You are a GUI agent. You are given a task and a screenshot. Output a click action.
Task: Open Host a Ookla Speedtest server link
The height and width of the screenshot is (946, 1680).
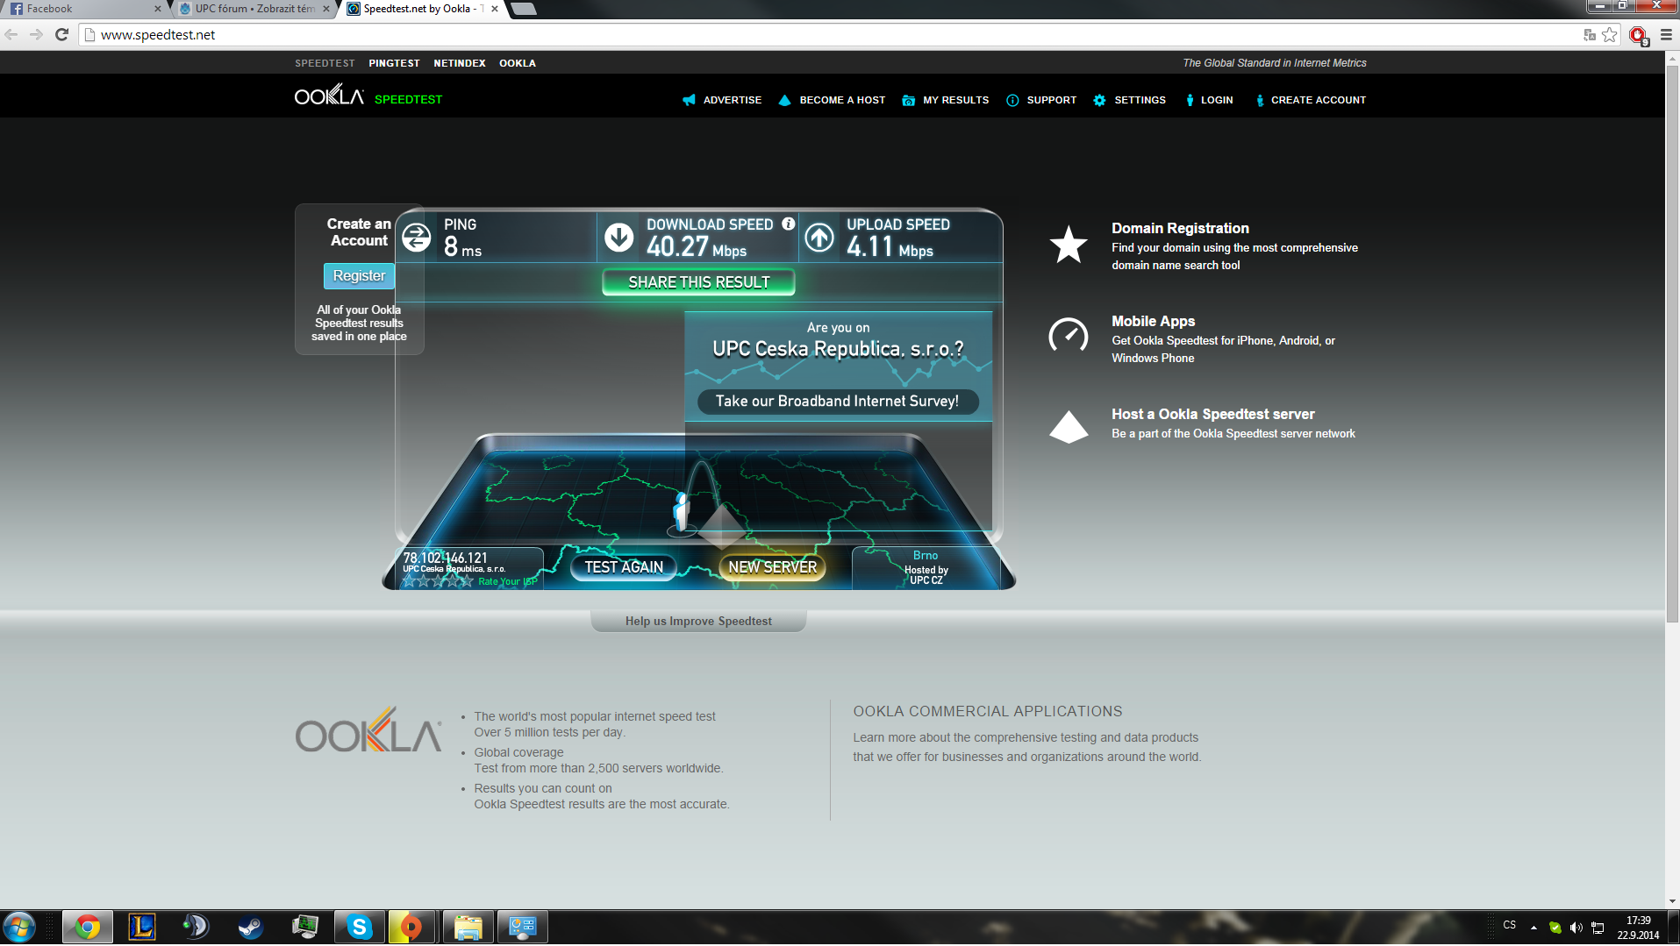1212,414
